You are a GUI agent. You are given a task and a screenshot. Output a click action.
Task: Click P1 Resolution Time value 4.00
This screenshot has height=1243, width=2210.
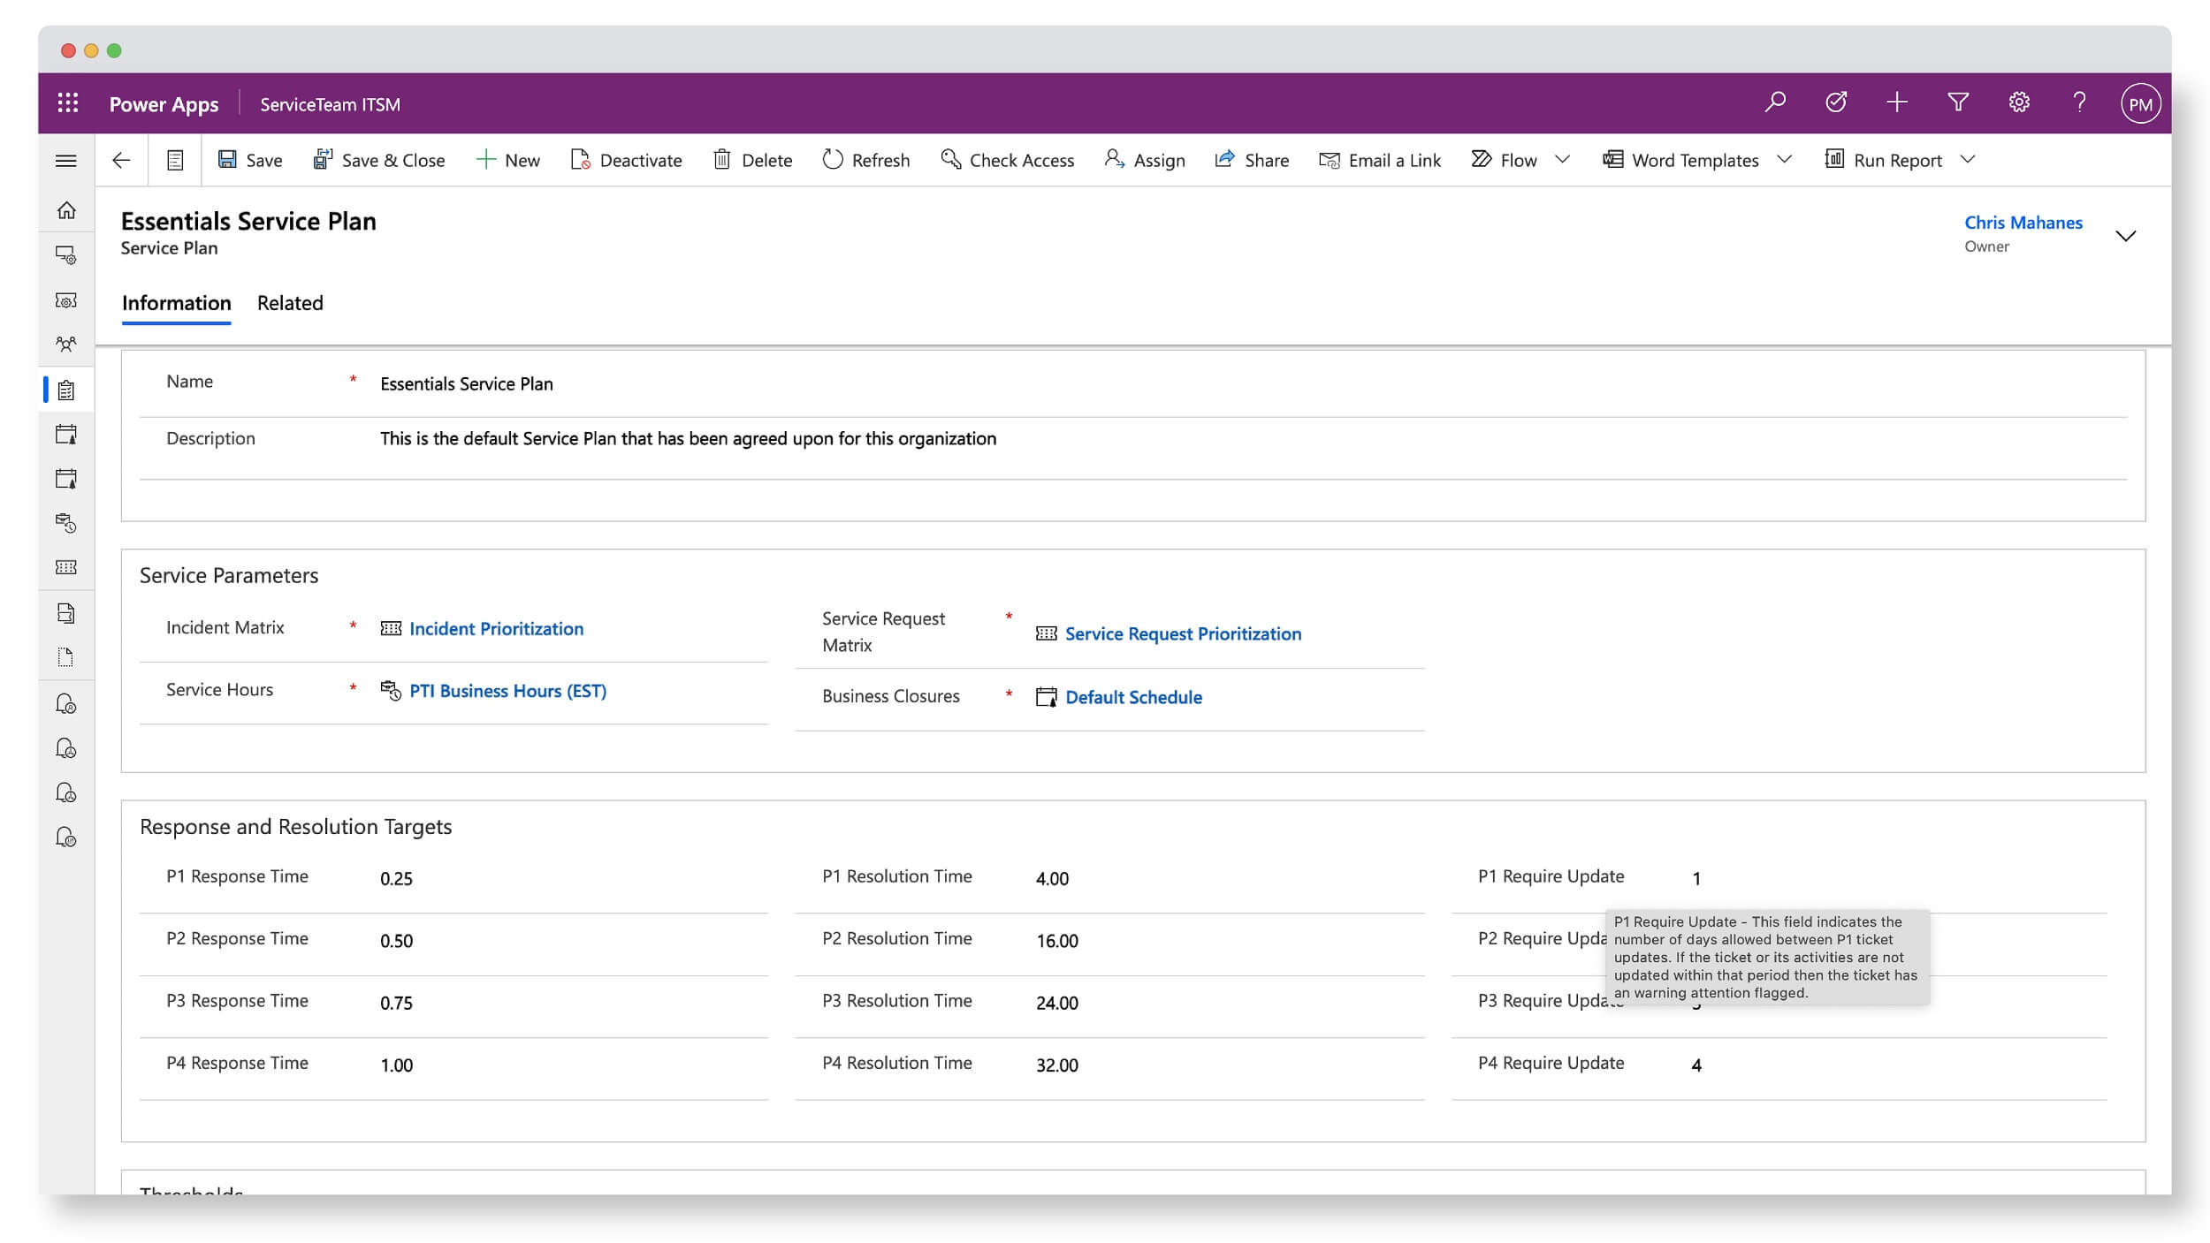[1052, 879]
